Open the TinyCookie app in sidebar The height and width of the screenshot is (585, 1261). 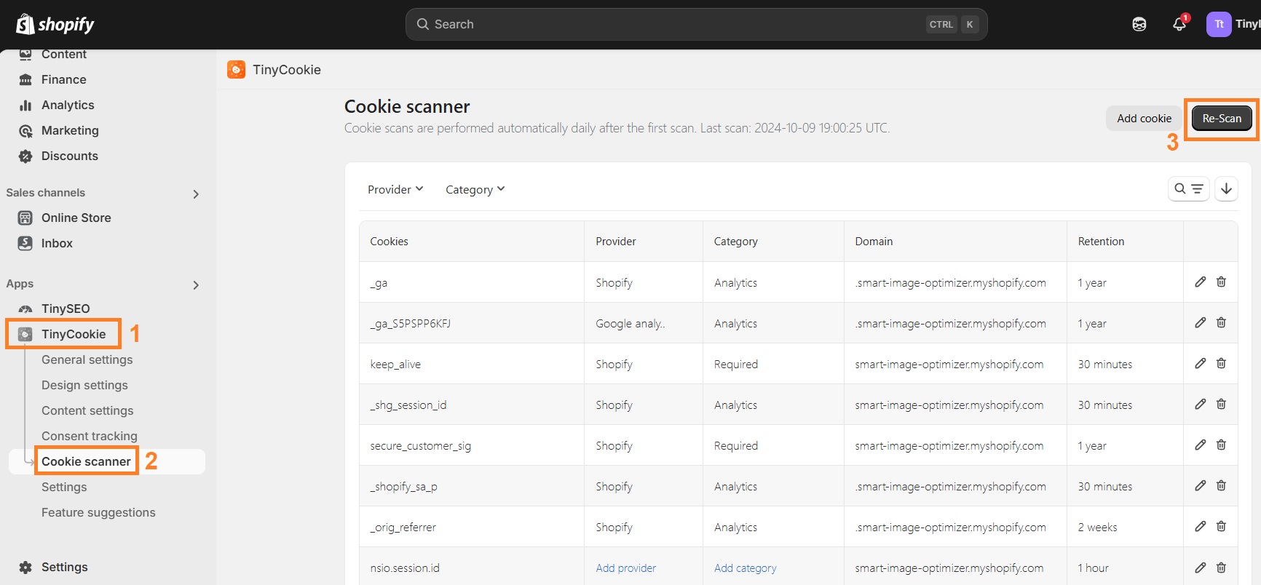73,334
